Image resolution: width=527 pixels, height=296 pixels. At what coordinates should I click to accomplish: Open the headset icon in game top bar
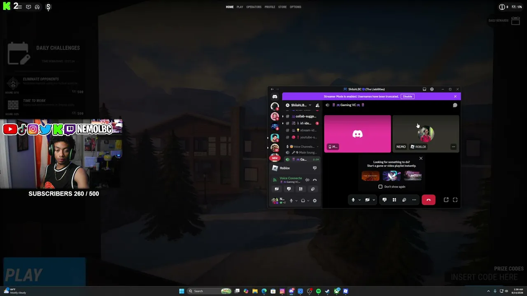pyautogui.click(x=37, y=7)
